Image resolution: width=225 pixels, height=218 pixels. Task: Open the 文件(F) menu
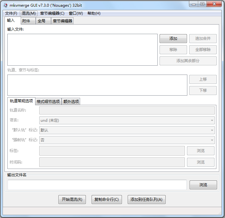pyautogui.click(x=11, y=13)
